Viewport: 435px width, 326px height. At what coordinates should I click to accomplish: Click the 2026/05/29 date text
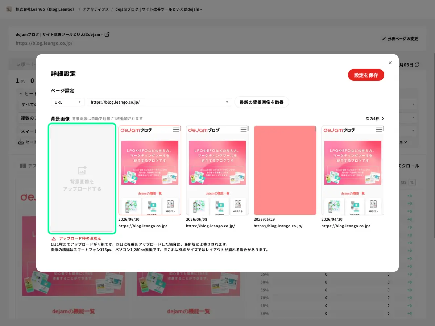coord(264,219)
